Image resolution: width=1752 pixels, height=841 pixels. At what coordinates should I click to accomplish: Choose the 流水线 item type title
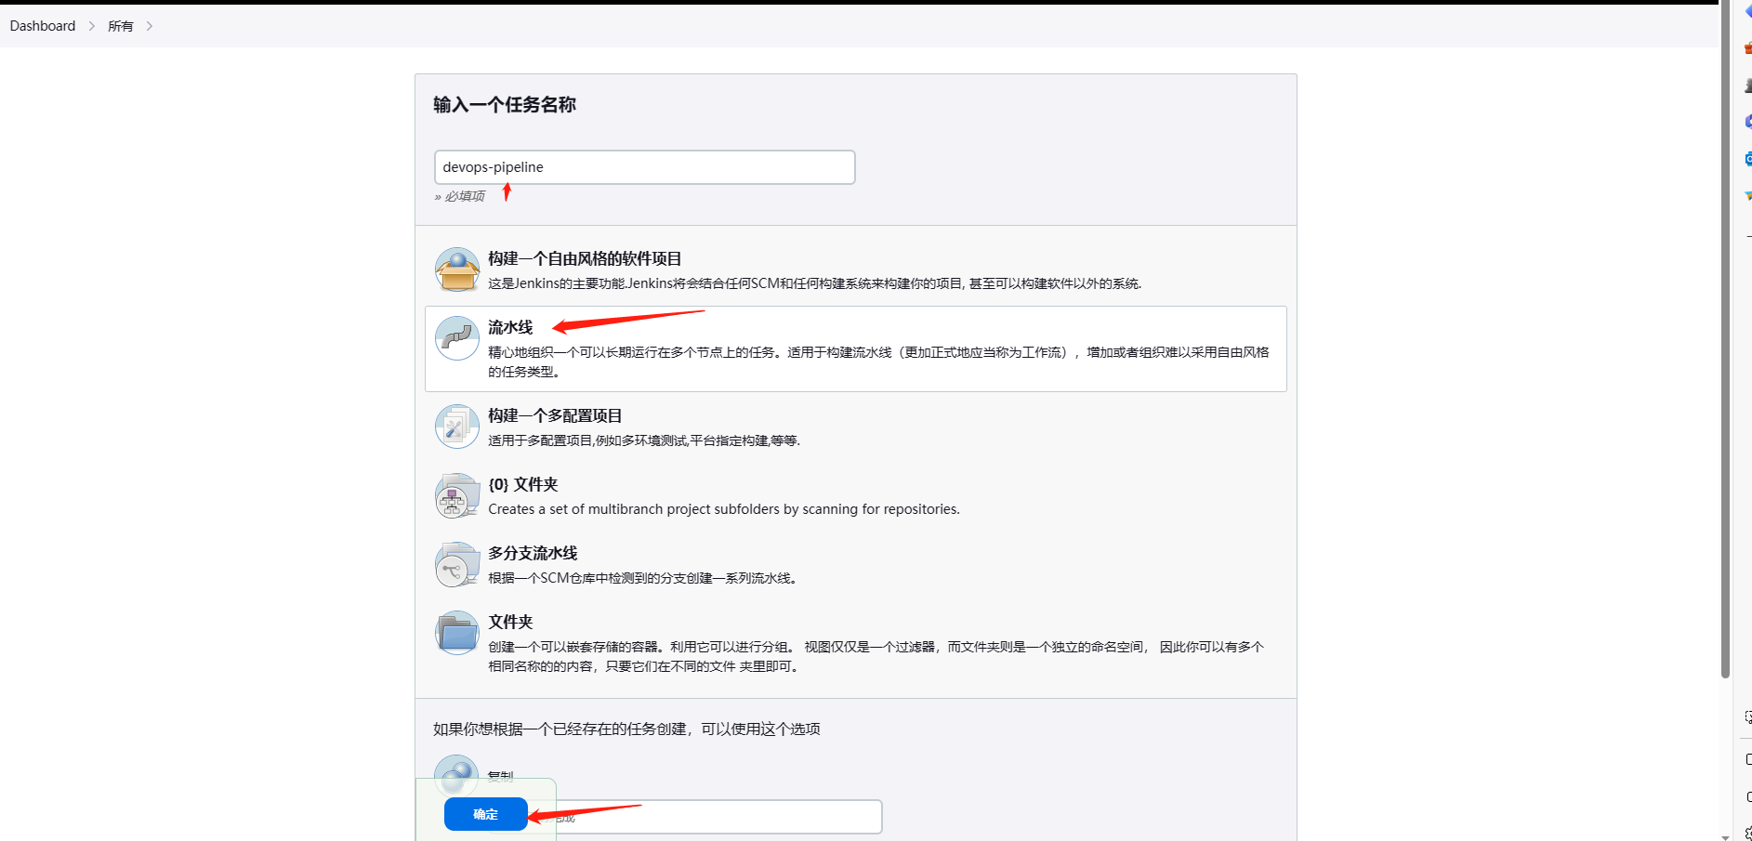pos(510,327)
